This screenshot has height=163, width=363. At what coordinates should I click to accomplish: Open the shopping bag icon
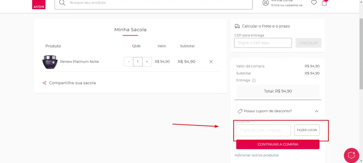(x=324, y=3)
